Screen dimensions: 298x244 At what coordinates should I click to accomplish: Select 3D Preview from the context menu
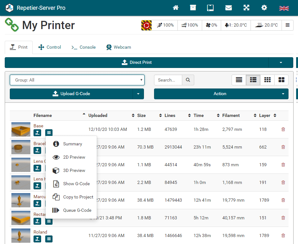tap(74, 170)
